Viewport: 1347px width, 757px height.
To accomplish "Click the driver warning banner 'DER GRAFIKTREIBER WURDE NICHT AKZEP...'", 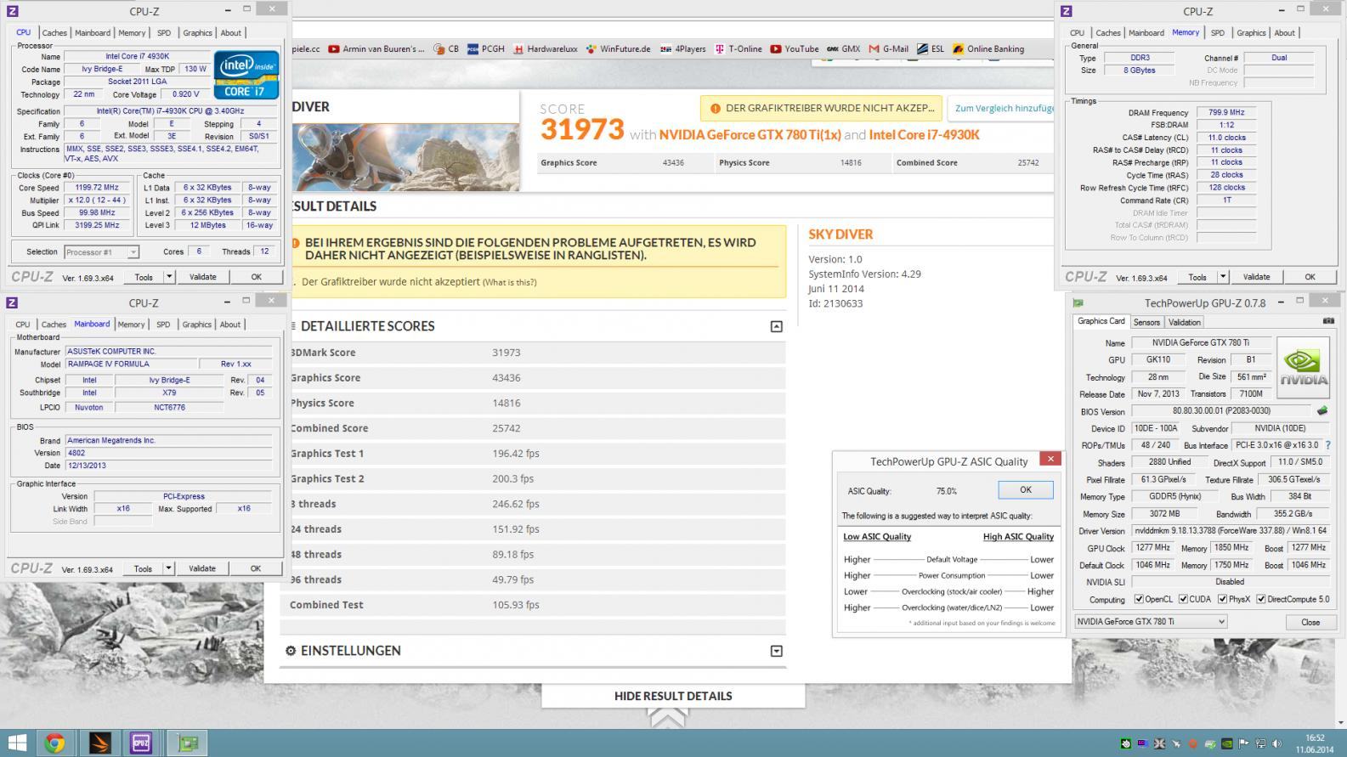I will click(823, 109).
